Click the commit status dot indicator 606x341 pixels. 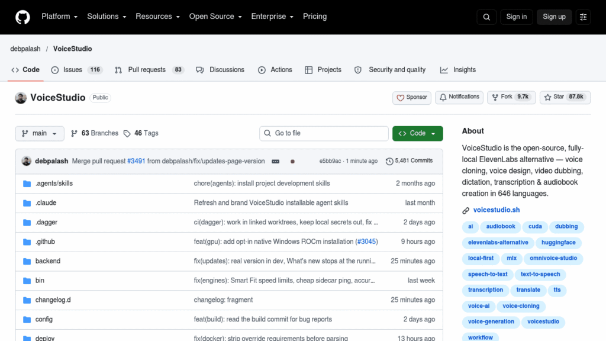pyautogui.click(x=292, y=161)
